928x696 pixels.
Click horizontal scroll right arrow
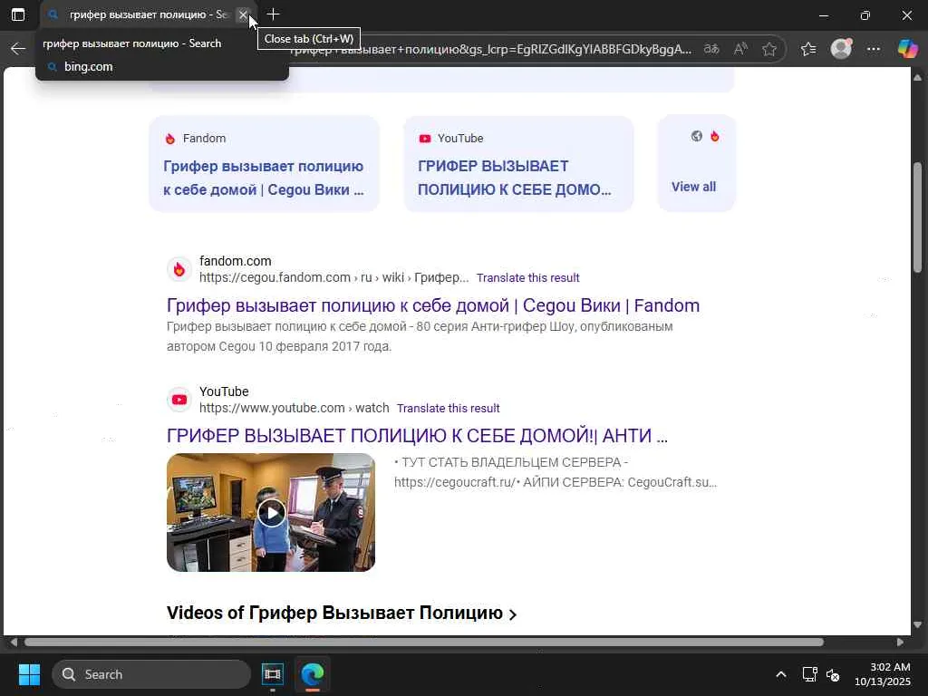click(900, 643)
